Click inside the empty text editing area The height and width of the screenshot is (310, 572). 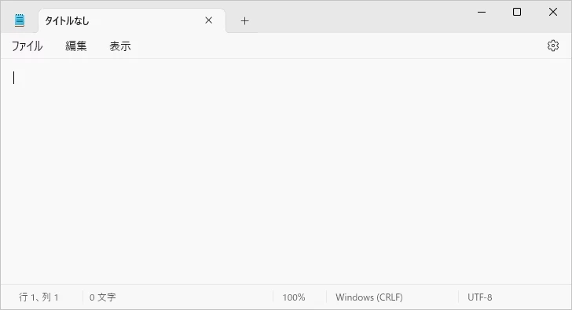[x=286, y=171]
